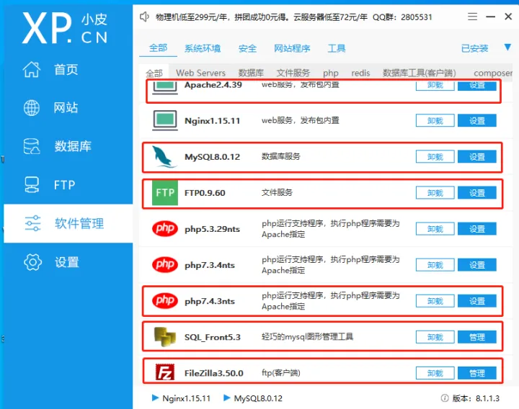
Task: Click the 物理机低至299元/年 announcement text
Action: [x=192, y=17]
